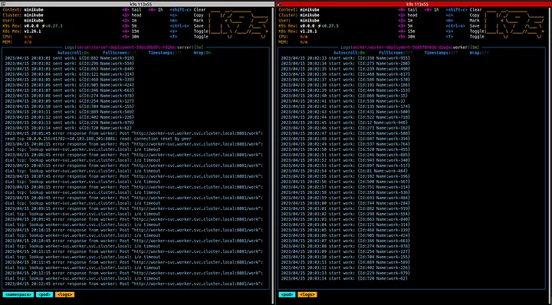The width and height of the screenshot is (552, 305).
Task: Click the window menu icon on red title bar
Action: click(279, 4)
